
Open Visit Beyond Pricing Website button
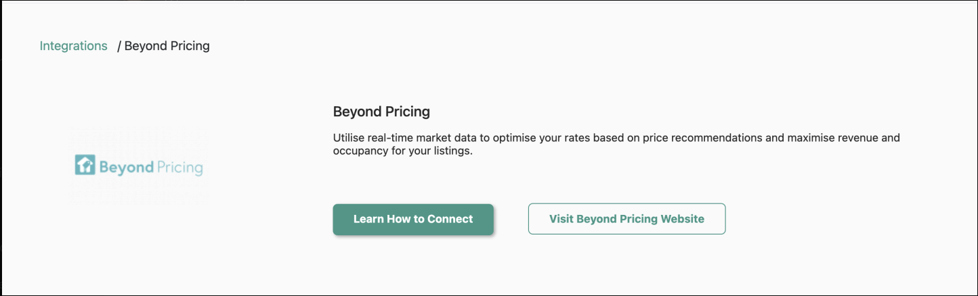626,219
